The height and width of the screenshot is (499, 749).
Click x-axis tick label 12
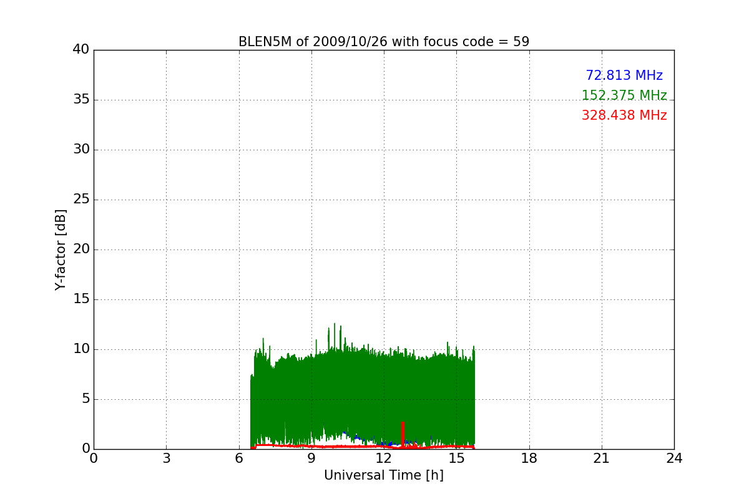coord(384,458)
